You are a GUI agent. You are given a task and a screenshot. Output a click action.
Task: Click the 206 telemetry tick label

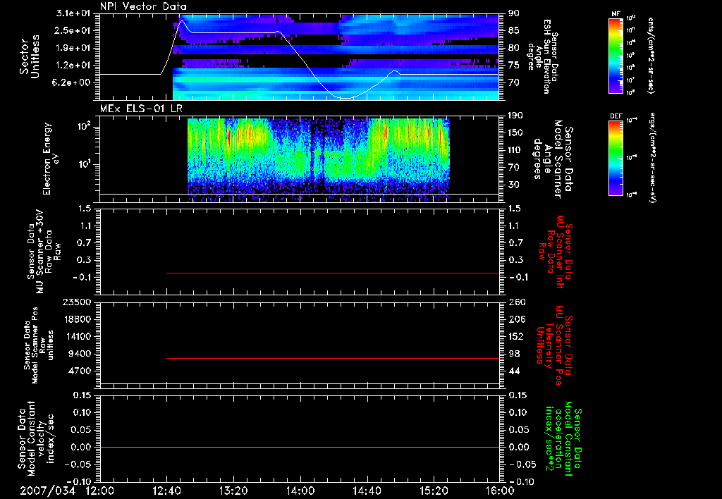pos(516,319)
